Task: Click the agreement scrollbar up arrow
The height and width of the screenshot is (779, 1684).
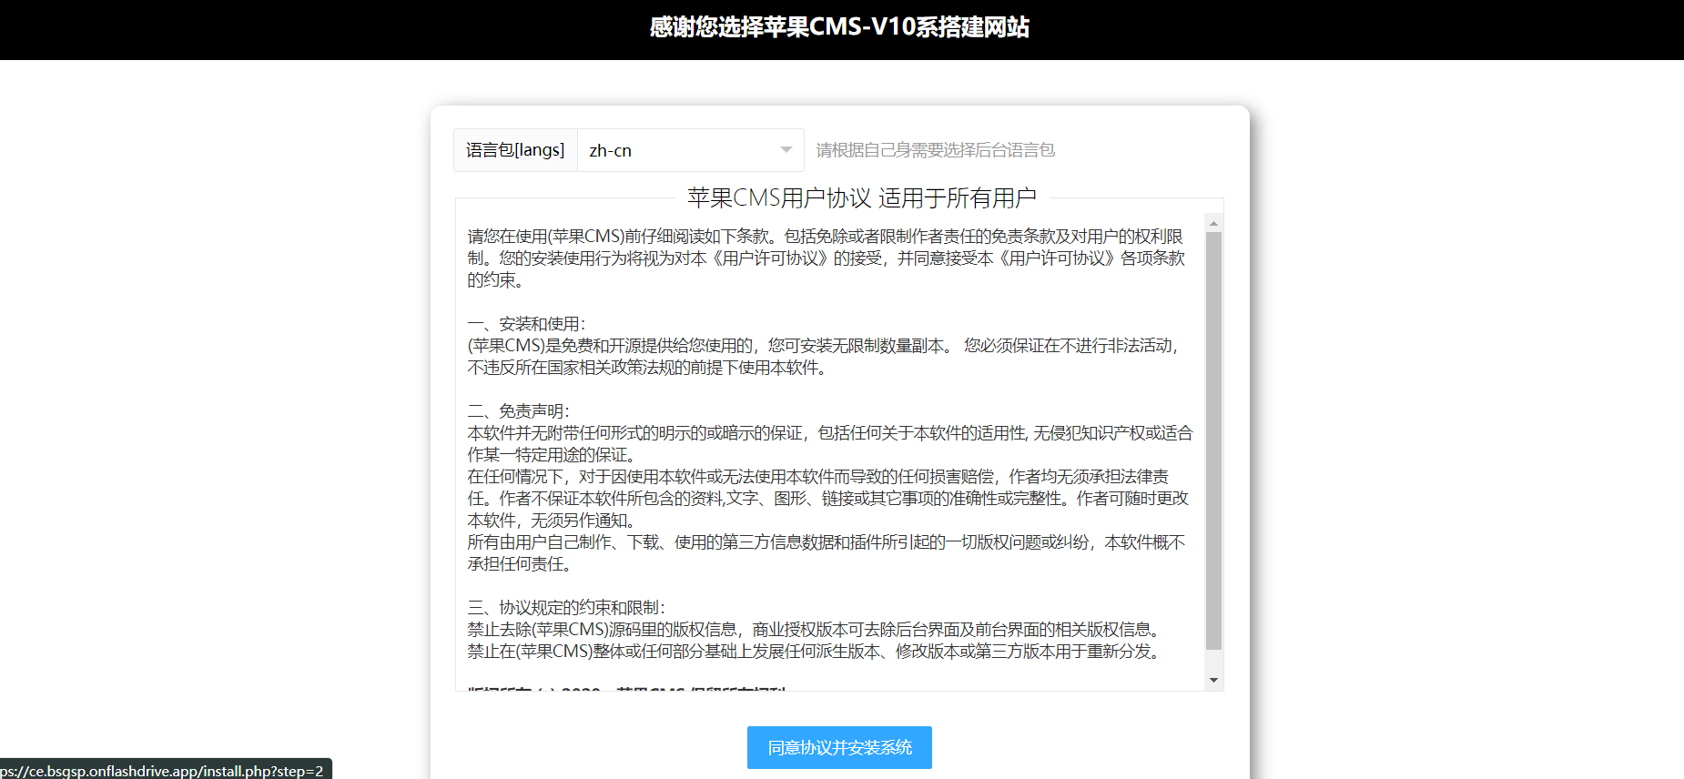Action: coord(1213,223)
